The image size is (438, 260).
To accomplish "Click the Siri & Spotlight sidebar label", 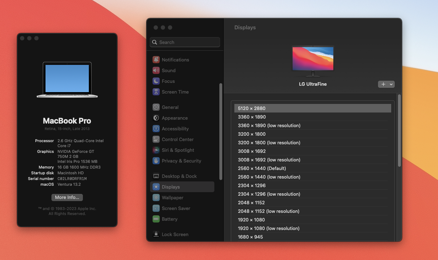I will (x=178, y=150).
